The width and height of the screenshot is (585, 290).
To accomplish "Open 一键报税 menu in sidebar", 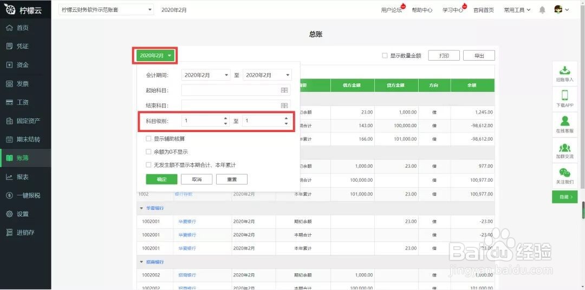I will 25,195.
